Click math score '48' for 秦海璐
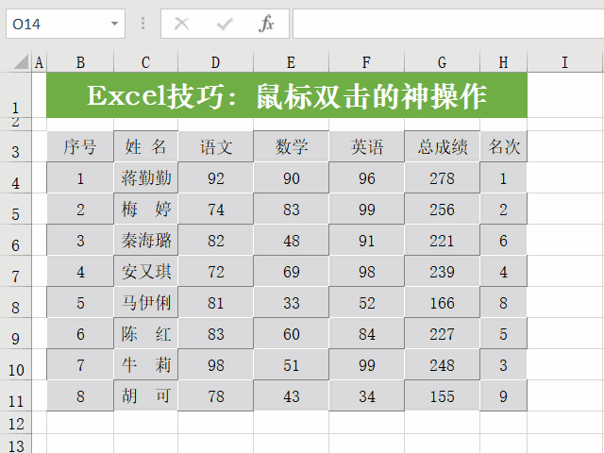 click(291, 240)
